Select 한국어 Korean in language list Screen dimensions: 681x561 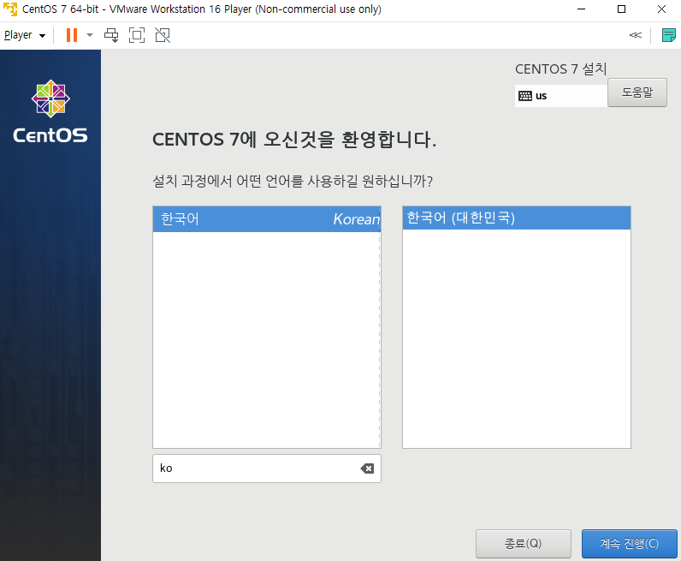267,218
